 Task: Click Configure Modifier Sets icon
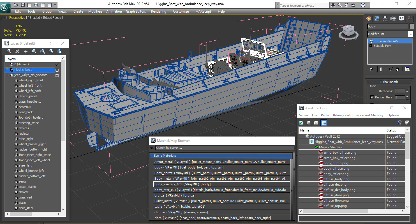tap(407, 69)
